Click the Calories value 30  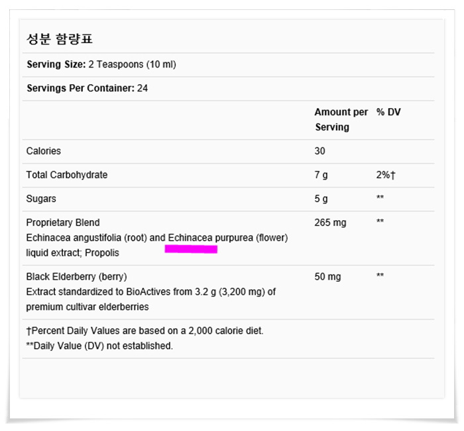point(319,151)
